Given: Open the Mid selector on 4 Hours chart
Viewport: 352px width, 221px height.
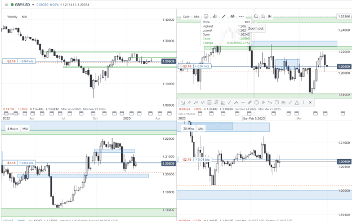Looking at the screenshot, I should (25, 129).
